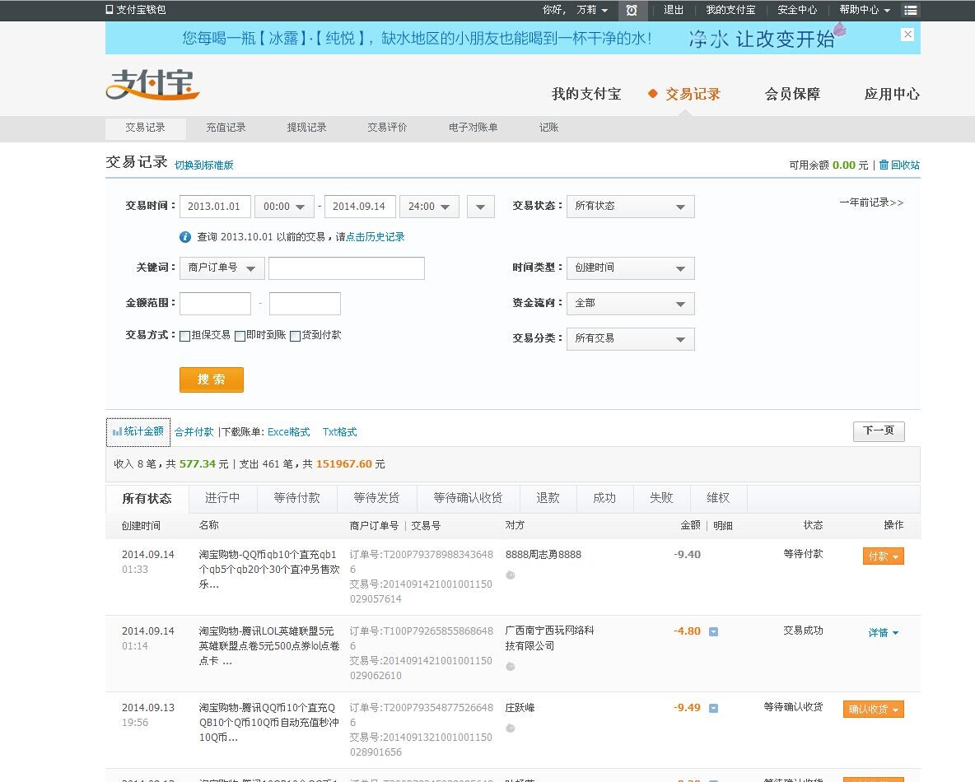
Task: Click the alarm clock icon in top bar
Action: [x=632, y=10]
